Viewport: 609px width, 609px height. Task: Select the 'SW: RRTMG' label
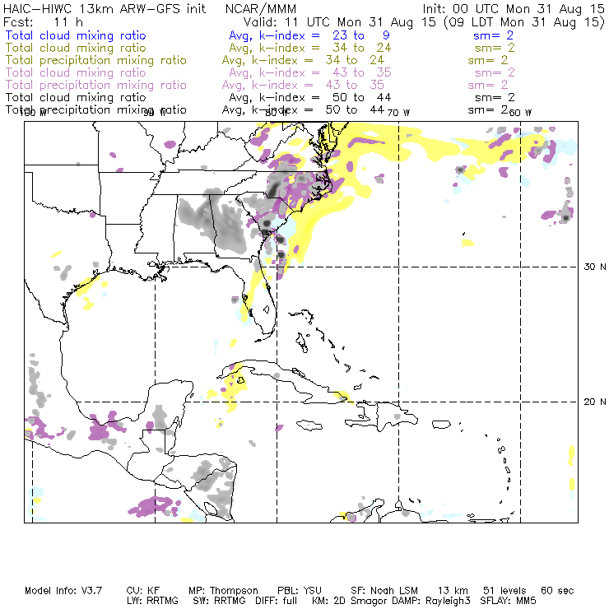[x=219, y=601]
